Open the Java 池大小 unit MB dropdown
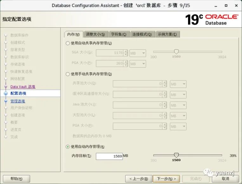This screenshot has height=184, width=242. (178, 105)
